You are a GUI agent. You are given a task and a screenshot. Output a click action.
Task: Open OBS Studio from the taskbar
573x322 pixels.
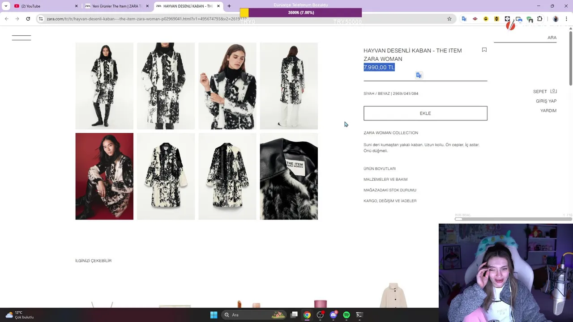click(320, 315)
